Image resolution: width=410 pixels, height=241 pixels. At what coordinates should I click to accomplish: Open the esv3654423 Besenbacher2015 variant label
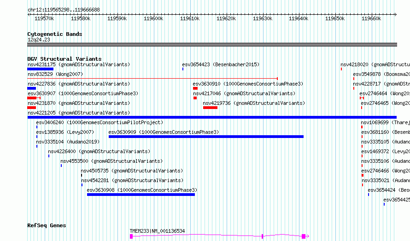click(x=221, y=64)
